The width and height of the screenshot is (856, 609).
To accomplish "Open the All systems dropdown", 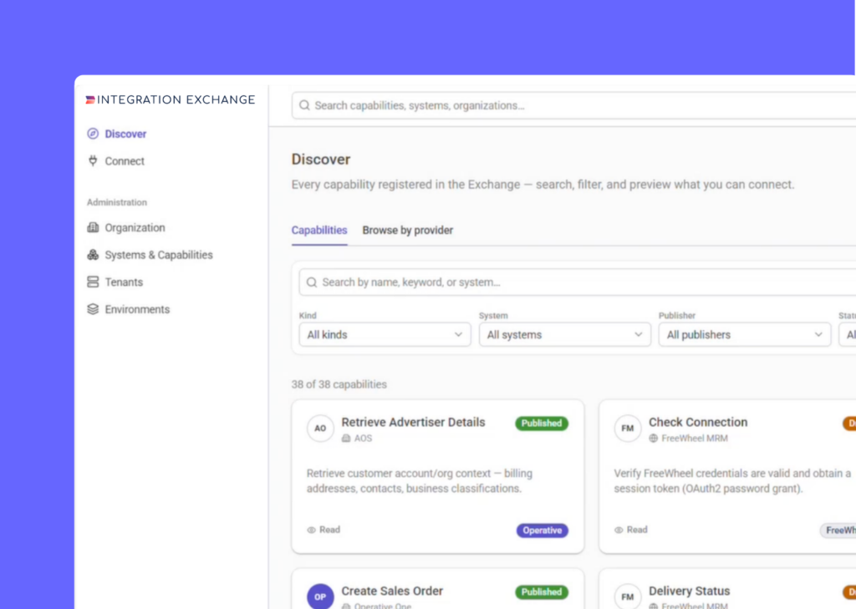I will point(565,334).
